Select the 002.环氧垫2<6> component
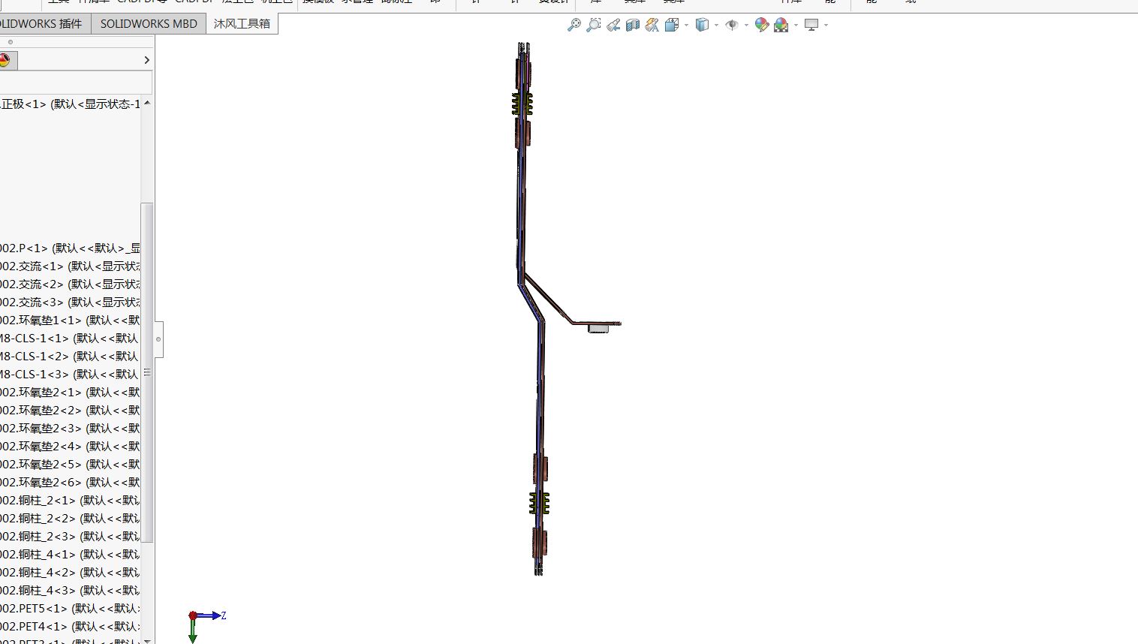Screen dimensions: 1138x644 [71, 482]
